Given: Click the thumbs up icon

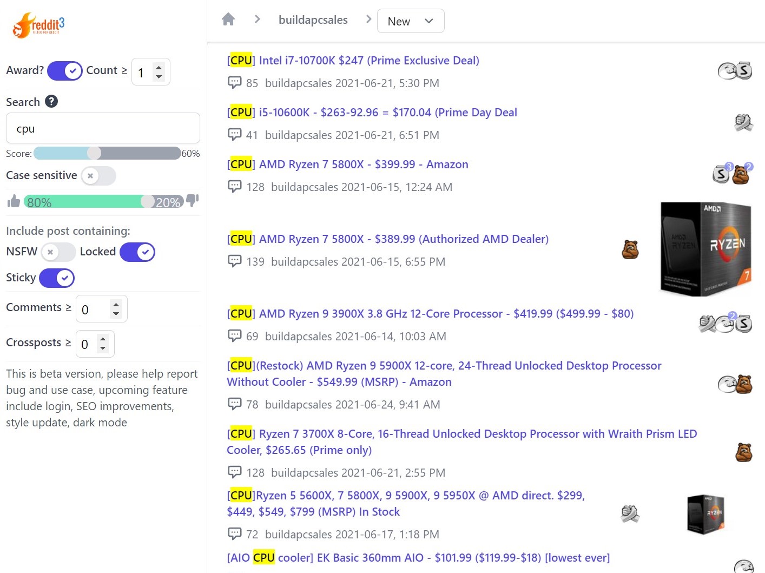Looking at the screenshot, I should click(14, 201).
